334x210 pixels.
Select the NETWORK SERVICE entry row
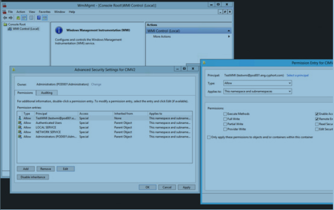click(104, 132)
